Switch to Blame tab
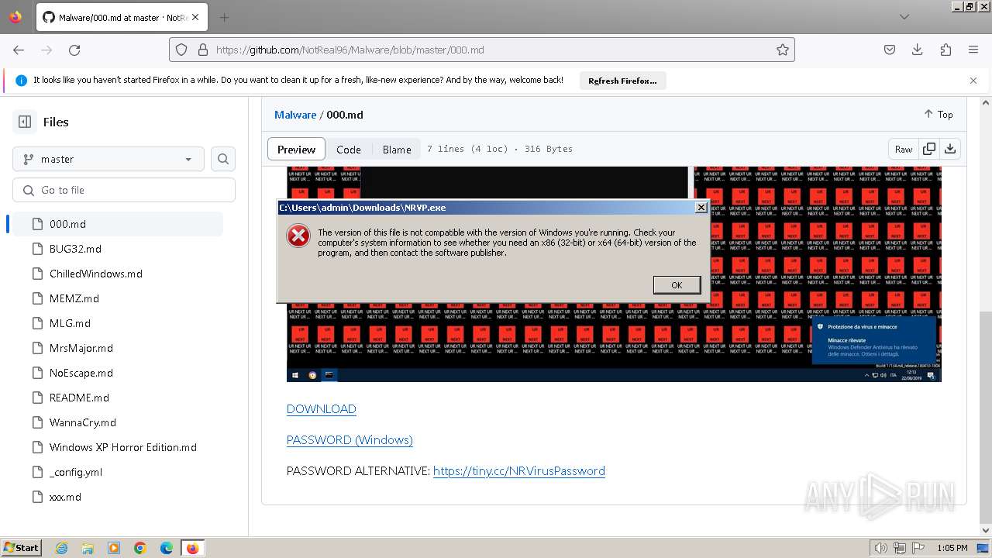992x558 pixels. click(x=397, y=150)
